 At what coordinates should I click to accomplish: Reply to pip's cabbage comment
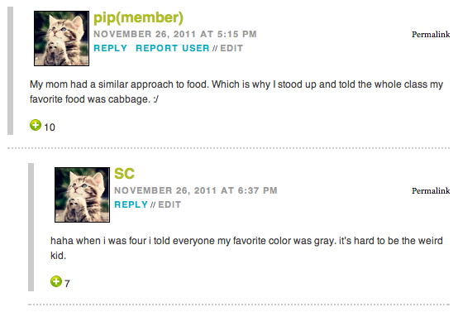click(111, 48)
